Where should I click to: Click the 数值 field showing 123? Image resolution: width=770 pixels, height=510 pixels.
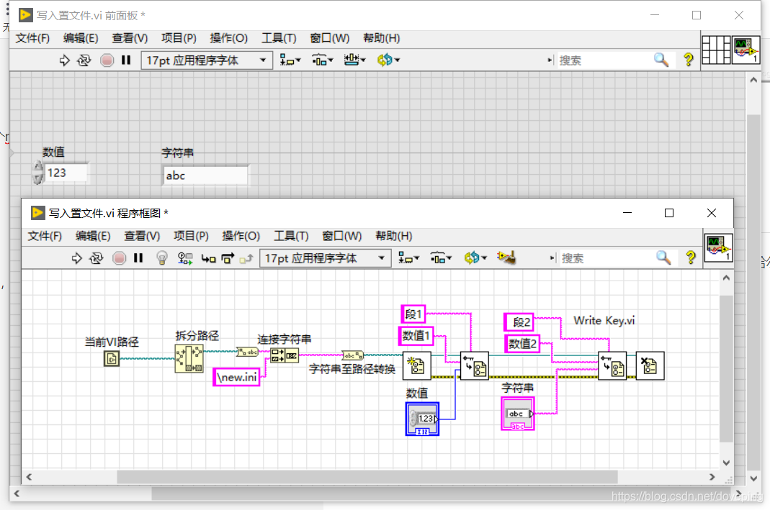(x=66, y=173)
